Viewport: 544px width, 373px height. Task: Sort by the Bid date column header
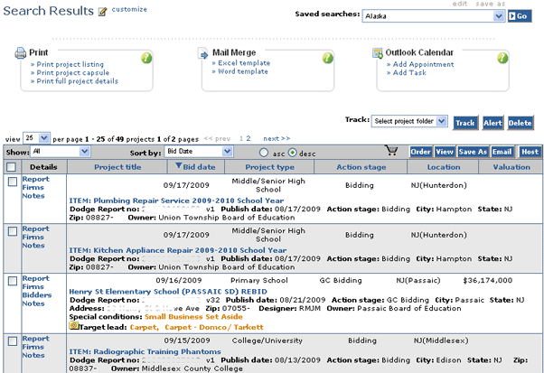199,167
